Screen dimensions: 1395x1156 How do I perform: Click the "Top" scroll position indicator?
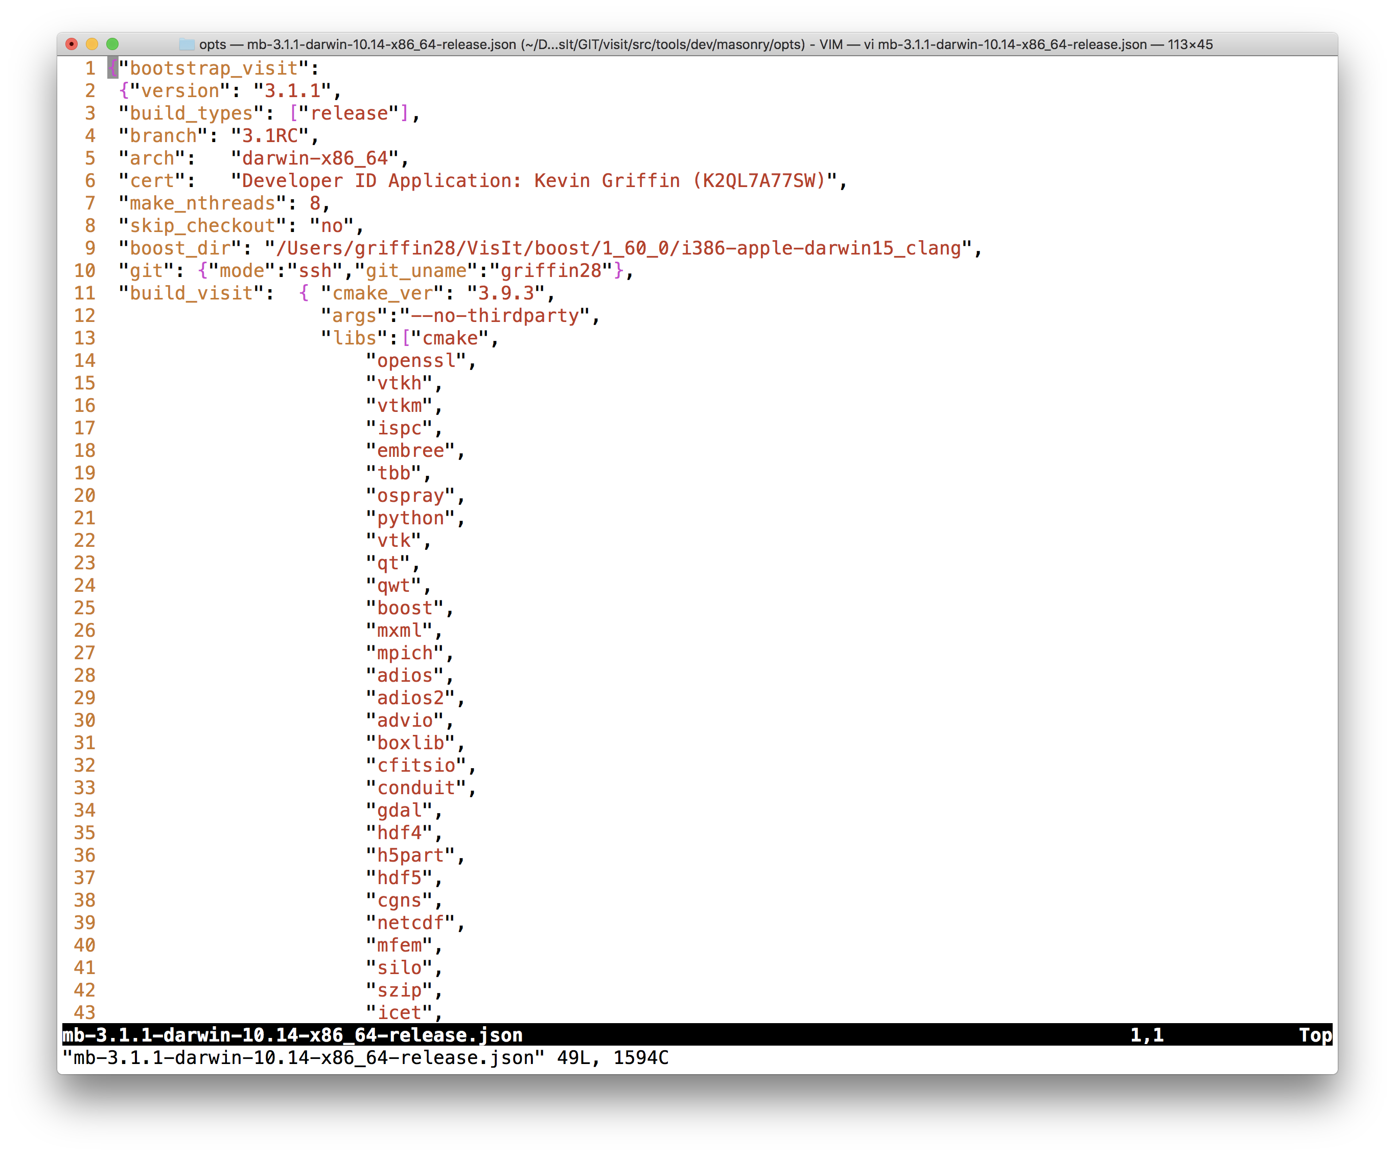pyautogui.click(x=1315, y=1035)
